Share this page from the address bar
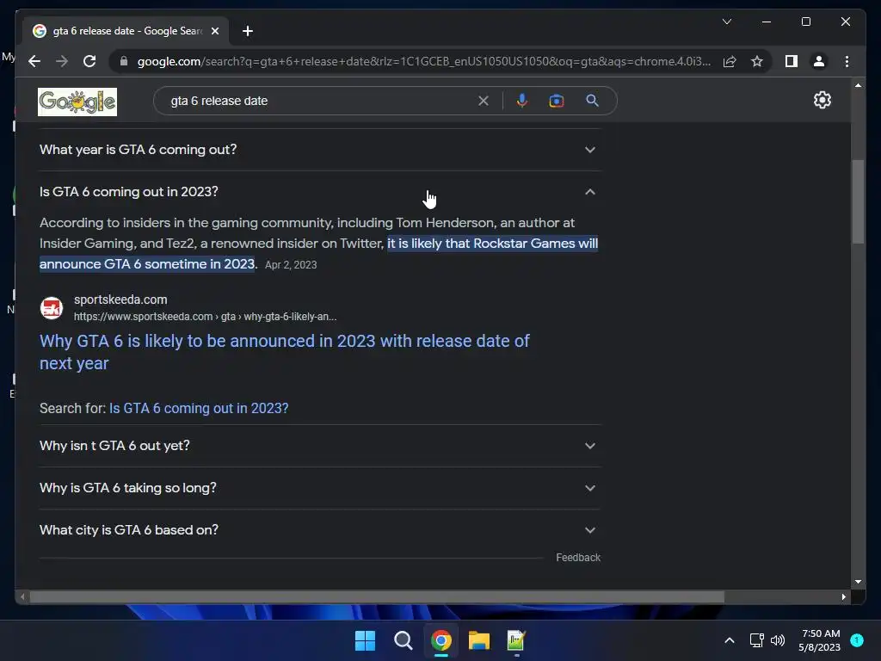 point(730,61)
